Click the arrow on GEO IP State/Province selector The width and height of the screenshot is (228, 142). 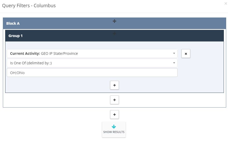coord(174,54)
